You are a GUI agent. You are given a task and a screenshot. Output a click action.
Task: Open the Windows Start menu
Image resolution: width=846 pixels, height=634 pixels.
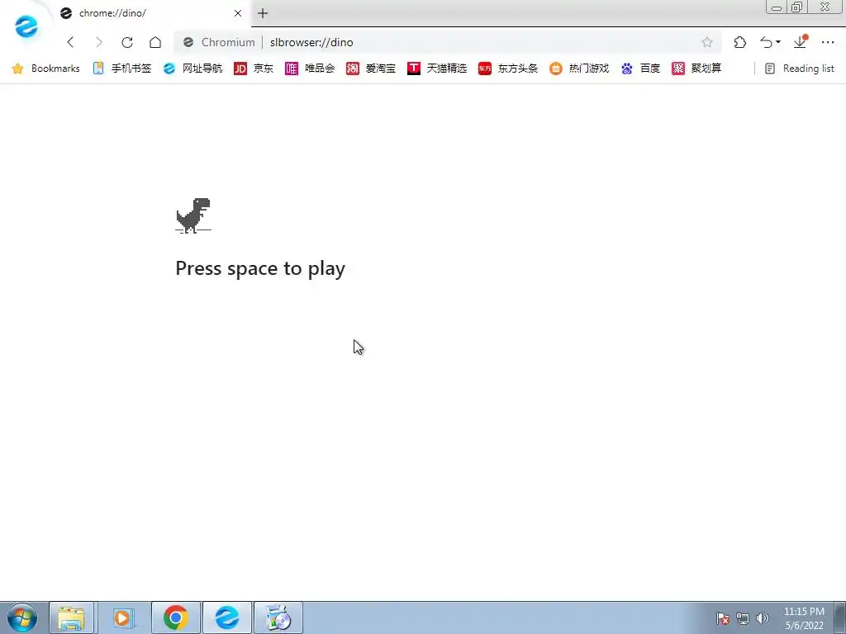point(22,617)
